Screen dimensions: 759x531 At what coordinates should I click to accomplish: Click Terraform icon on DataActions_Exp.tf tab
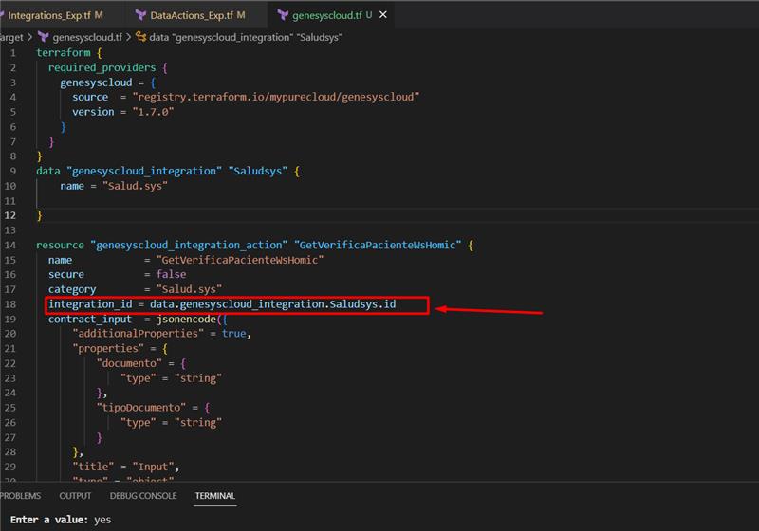click(x=140, y=15)
